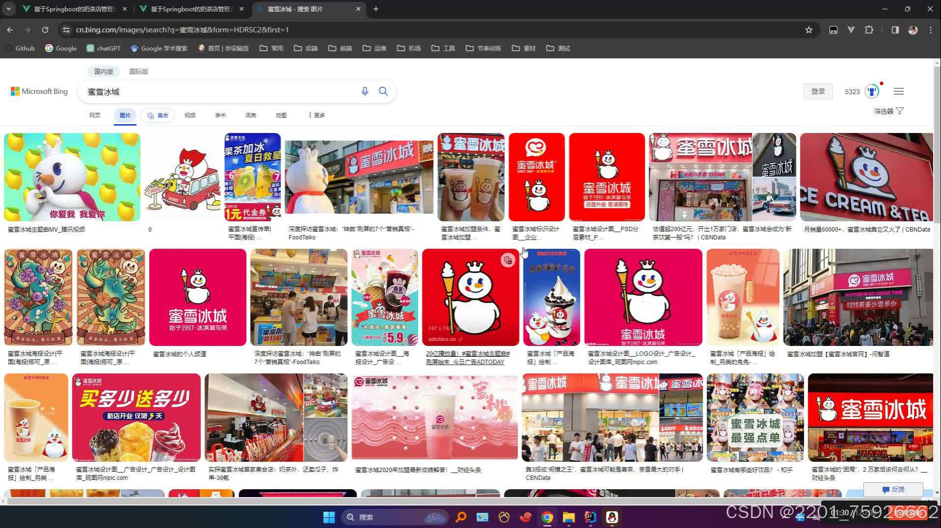941x528 pixels.
Task: Open chatGPT bookmark
Action: pyautogui.click(x=103, y=48)
